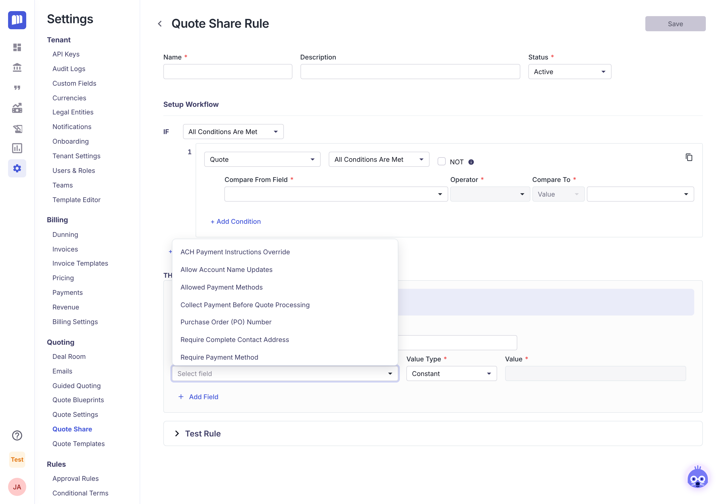
Task: Click the Save button
Action: 675,24
